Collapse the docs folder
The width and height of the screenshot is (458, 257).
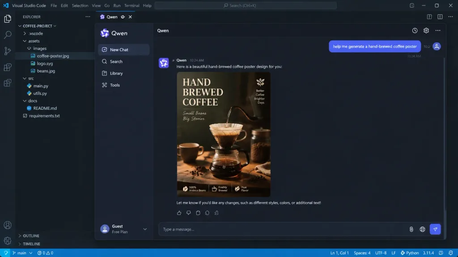pos(25,101)
